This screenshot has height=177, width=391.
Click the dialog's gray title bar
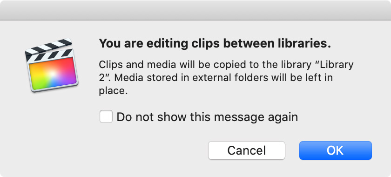(195, 10)
